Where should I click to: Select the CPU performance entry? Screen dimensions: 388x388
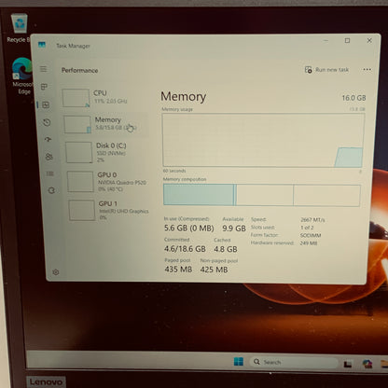[104, 98]
